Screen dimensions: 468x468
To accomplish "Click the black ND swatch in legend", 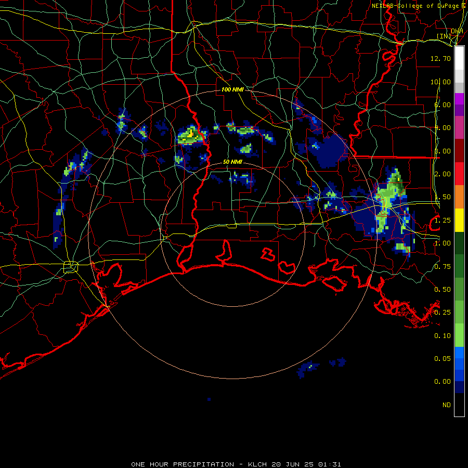I will tap(459, 405).
